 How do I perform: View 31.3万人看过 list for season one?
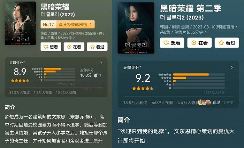[x=20, y=92]
